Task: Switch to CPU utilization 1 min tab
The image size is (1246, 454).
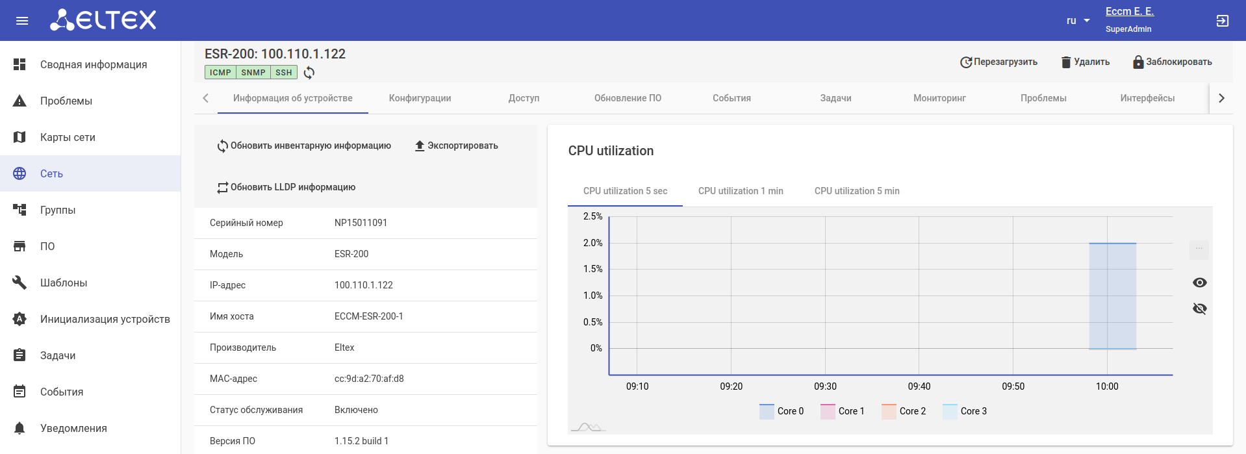Action: click(741, 191)
